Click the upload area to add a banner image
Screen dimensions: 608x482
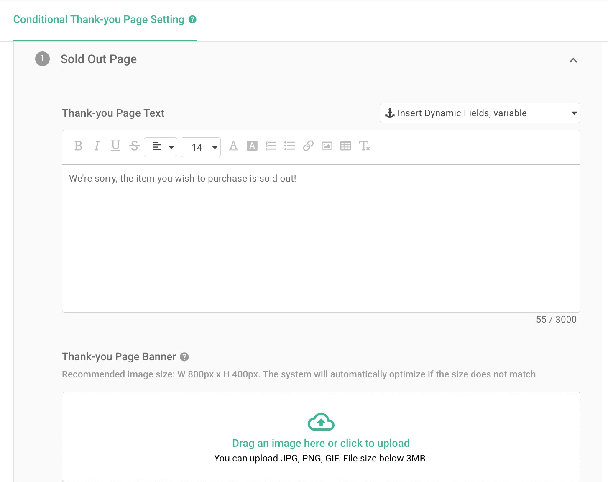click(320, 436)
